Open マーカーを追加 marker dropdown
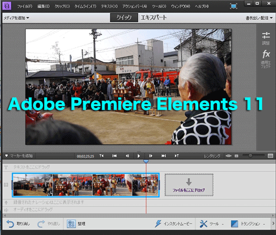 pyautogui.click(x=19, y=156)
